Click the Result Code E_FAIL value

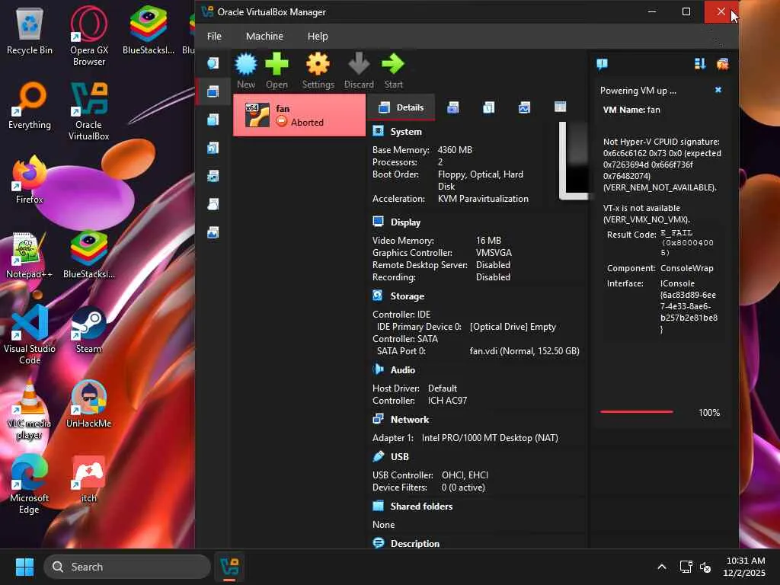[686, 243]
